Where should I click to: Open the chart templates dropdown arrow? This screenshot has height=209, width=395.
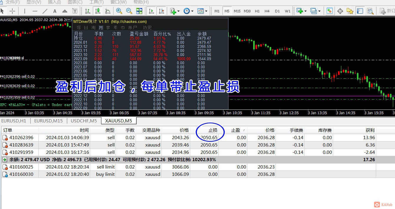(206, 11)
